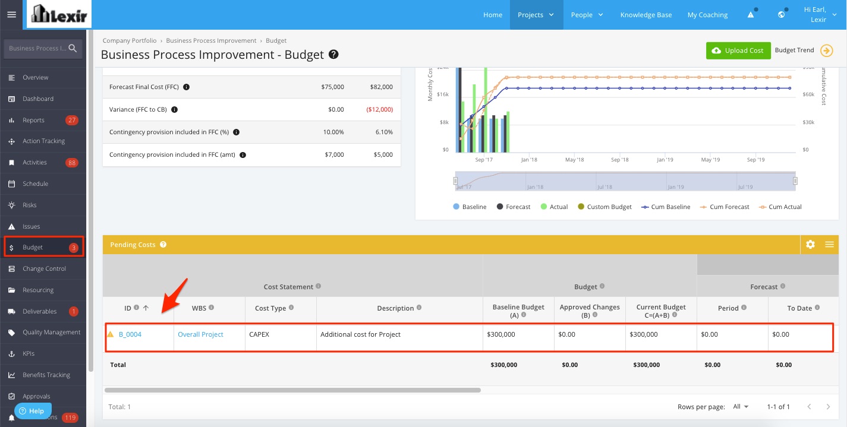847x427 pixels.
Task: Open Schedule in sidebar
Action: tap(43, 184)
